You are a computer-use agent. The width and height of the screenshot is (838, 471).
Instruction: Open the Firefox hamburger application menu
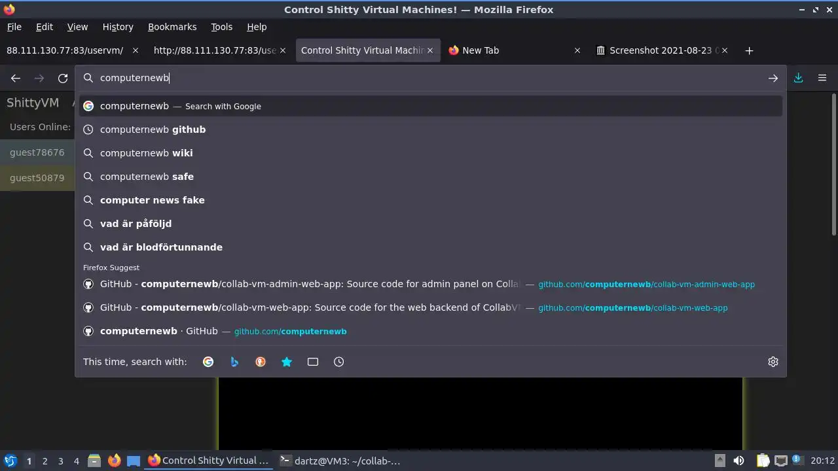coord(822,78)
